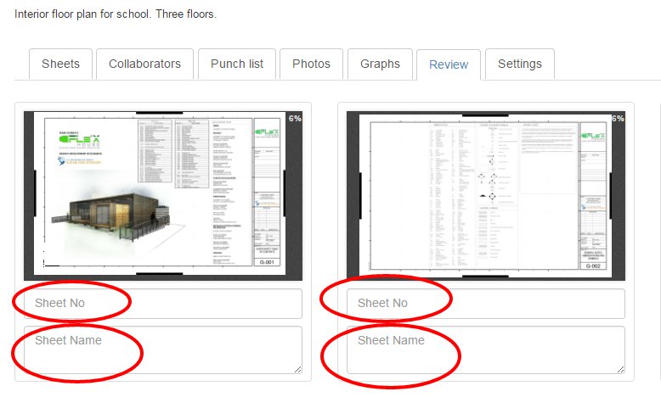Click the Review tab

click(x=449, y=64)
